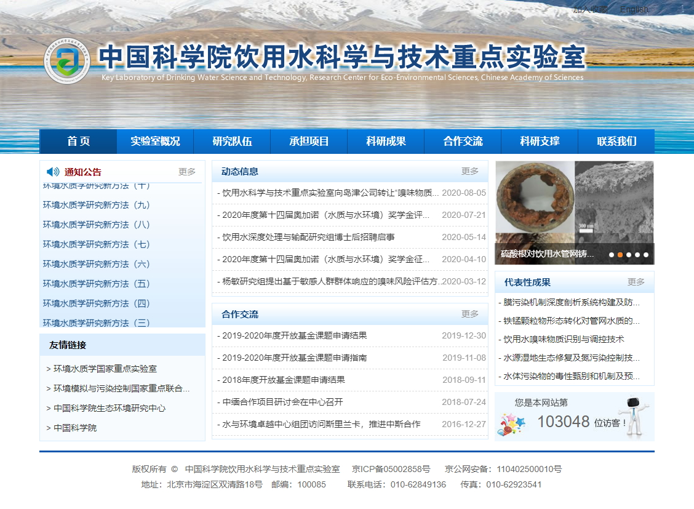Screen dimensions: 694x509
Task: Click the 友情链接 panel heading
Action: (x=68, y=345)
